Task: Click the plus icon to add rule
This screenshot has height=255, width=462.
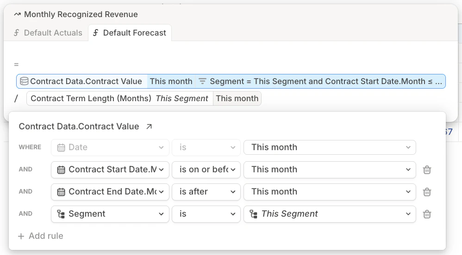Action: (x=21, y=236)
